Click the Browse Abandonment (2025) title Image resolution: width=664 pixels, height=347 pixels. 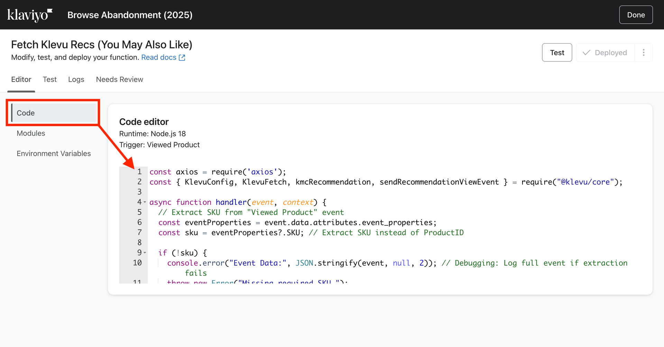(x=130, y=15)
